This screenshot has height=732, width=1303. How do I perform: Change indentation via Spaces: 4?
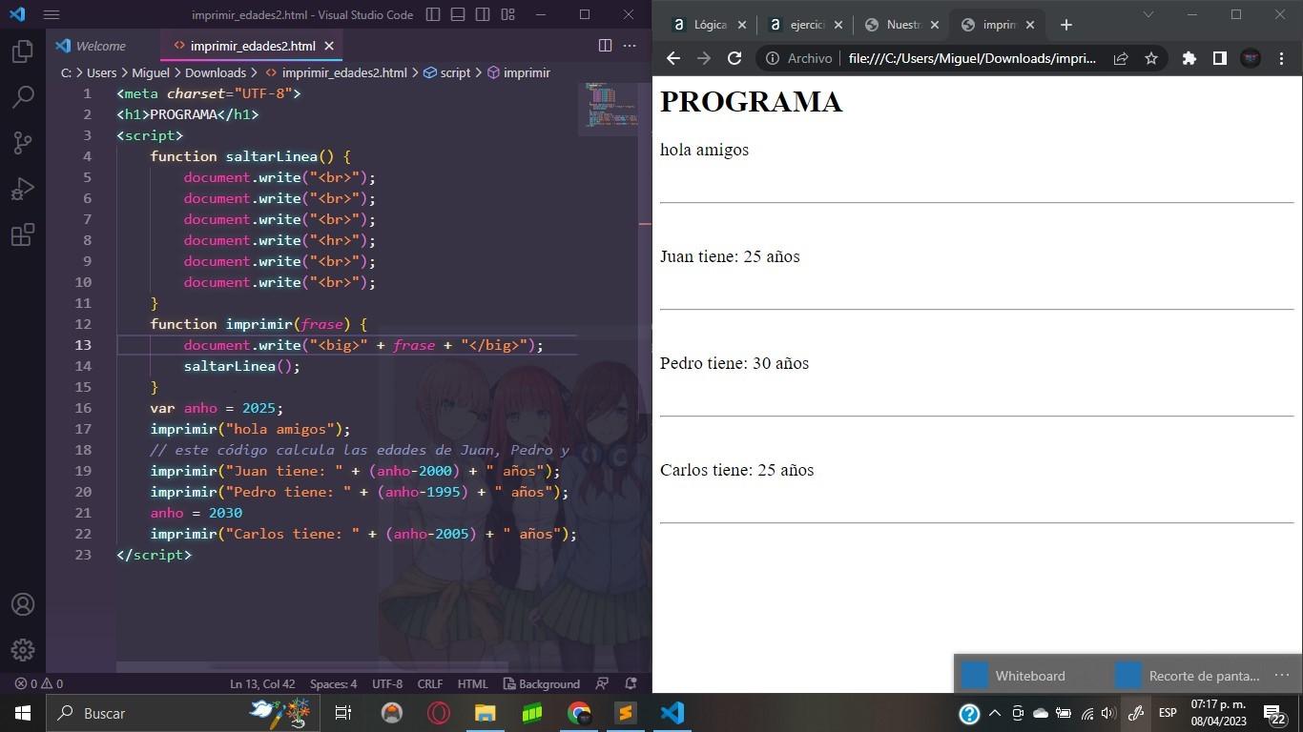[x=333, y=683]
